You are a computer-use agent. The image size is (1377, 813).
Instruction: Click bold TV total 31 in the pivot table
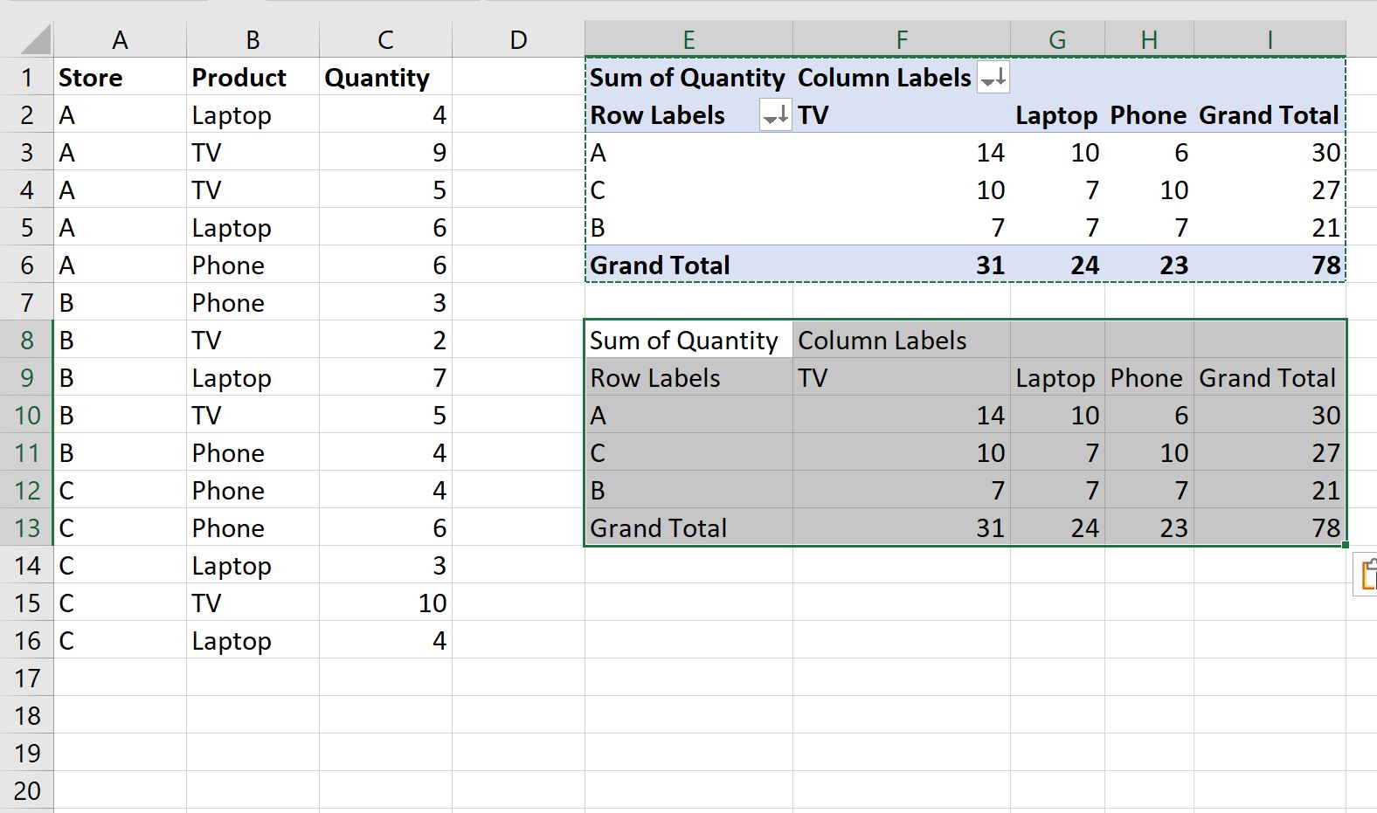coord(902,265)
